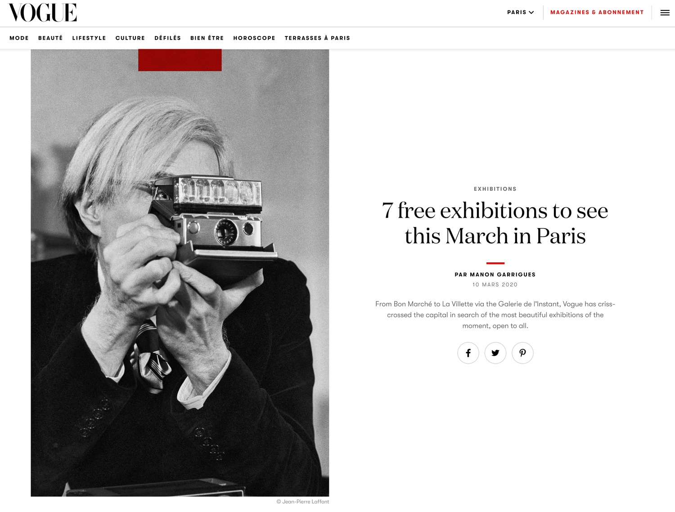Navigate to Lifestyle section

89,38
